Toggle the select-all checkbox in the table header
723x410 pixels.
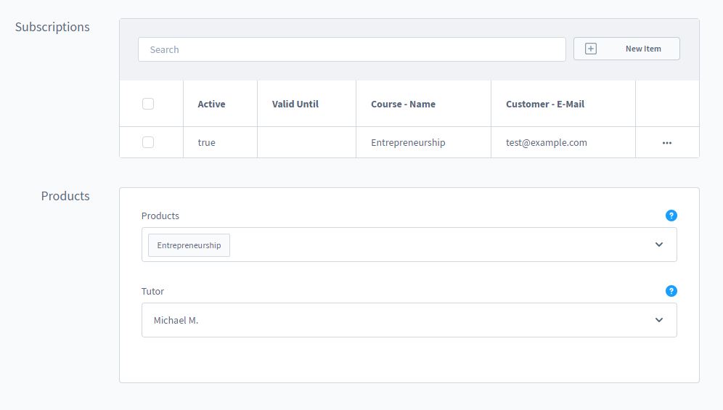pyautogui.click(x=148, y=104)
